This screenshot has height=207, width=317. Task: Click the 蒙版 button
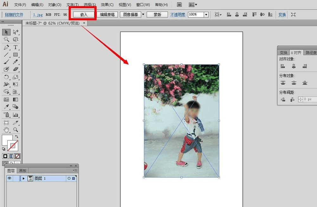click(157, 15)
